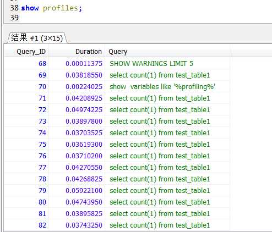
Task: Select the query text in row 69
Action: [160, 75]
